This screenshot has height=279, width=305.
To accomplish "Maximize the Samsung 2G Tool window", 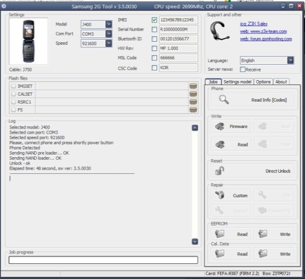I will [x=291, y=6].
